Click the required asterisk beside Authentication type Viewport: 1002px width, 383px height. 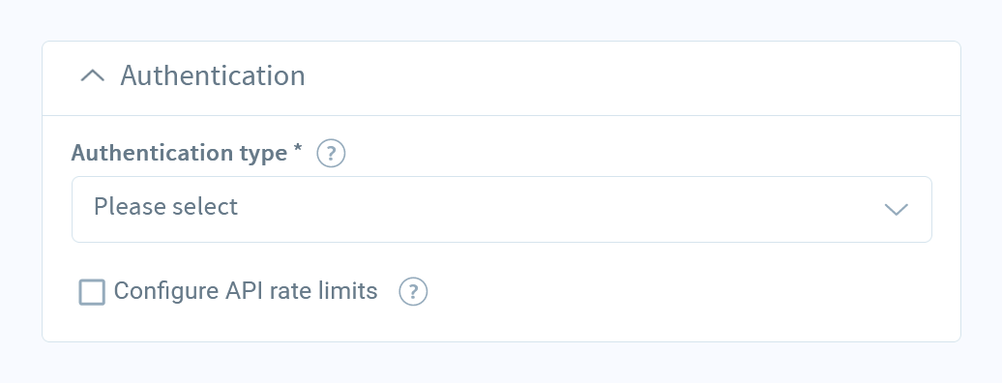[x=297, y=150]
